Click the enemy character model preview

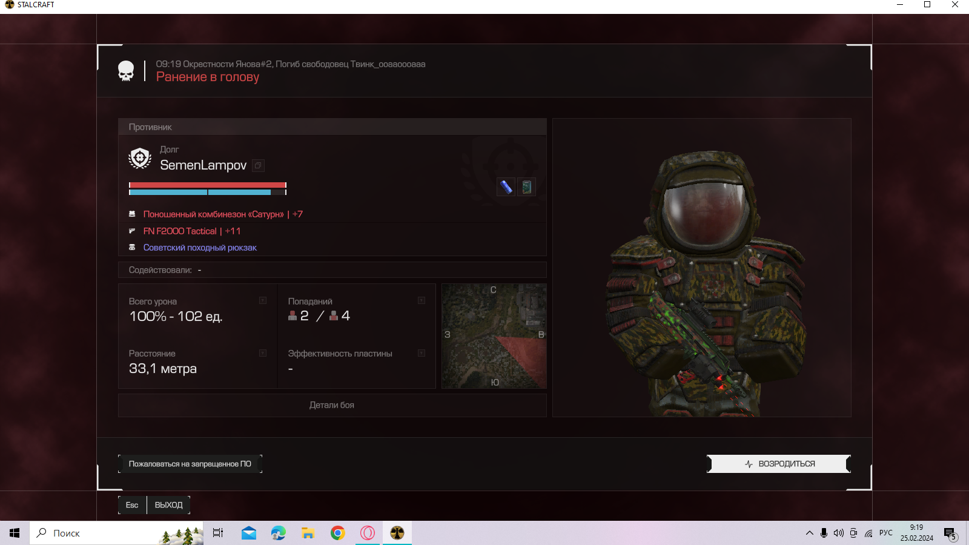point(702,268)
